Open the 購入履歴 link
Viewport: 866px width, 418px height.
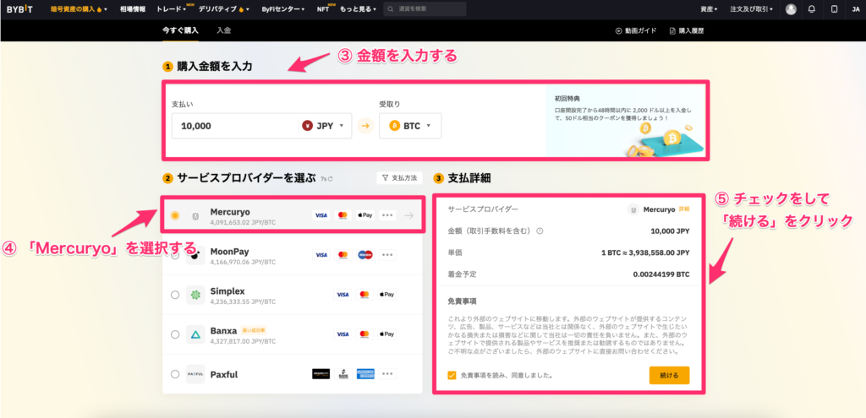click(x=685, y=30)
